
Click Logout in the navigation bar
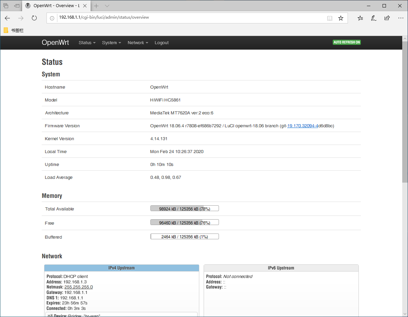[x=162, y=43]
